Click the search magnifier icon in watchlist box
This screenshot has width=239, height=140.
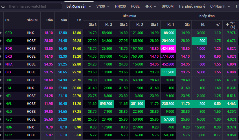(3, 6)
